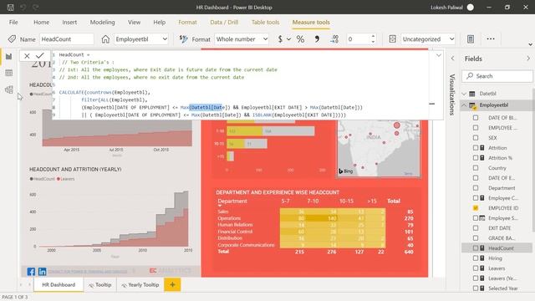Screen dimensions: 535x301
Task: Click the Operations 7-10 cell value 140
Action: coord(332,218)
